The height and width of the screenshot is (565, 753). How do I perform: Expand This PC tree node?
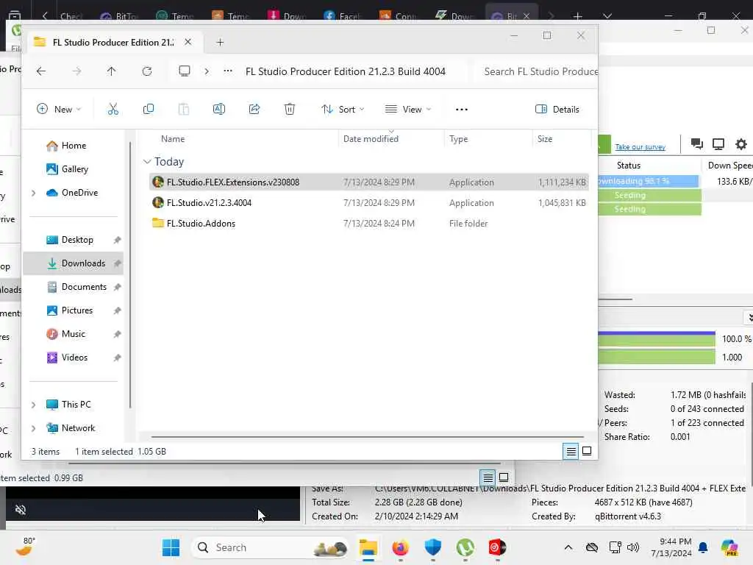[33, 405]
